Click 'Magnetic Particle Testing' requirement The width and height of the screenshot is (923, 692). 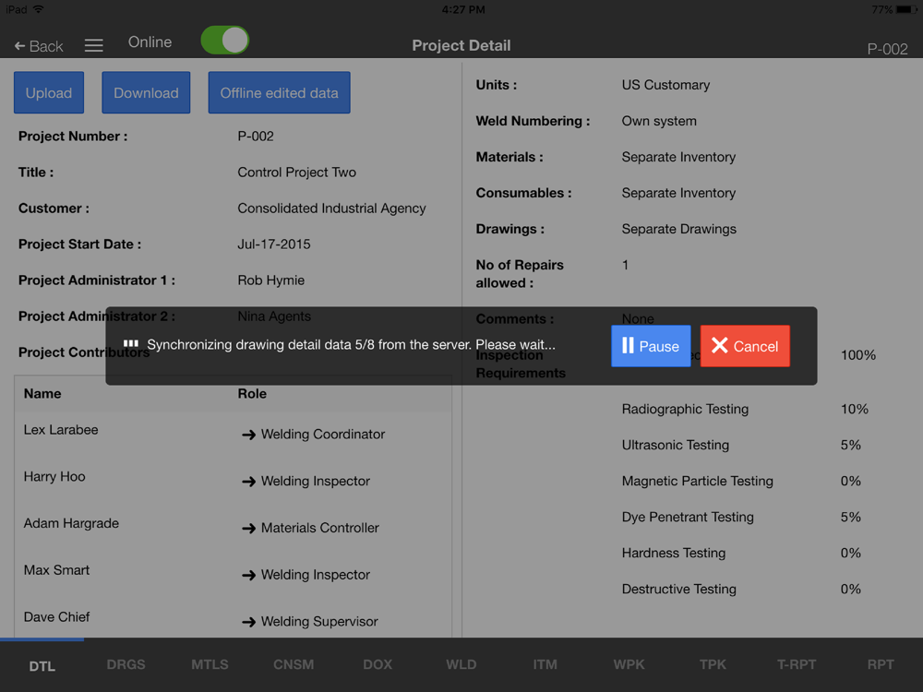click(x=698, y=481)
